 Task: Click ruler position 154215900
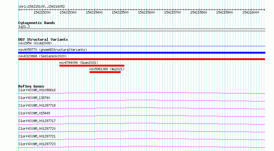pyautogui.click(x=224, y=12)
